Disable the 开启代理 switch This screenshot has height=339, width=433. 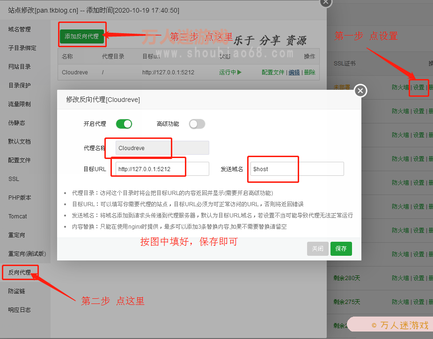pos(124,123)
